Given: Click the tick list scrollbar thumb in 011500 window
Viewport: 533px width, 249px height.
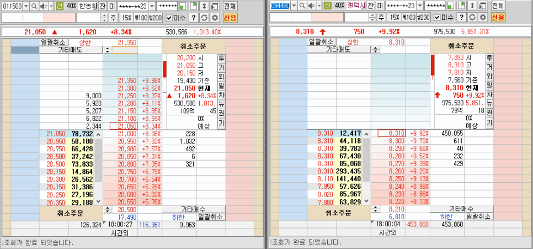Looking at the screenshot, I should point(98,161).
